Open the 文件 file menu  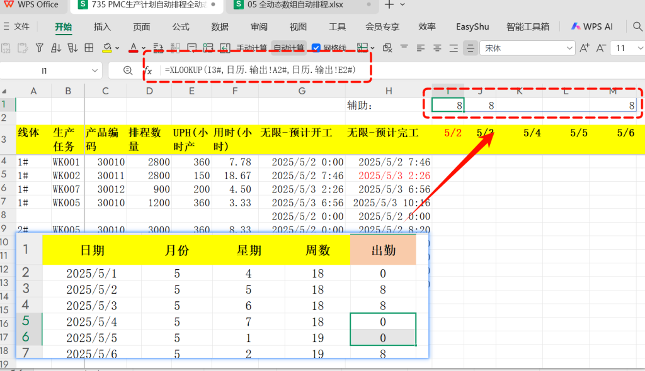[17, 26]
